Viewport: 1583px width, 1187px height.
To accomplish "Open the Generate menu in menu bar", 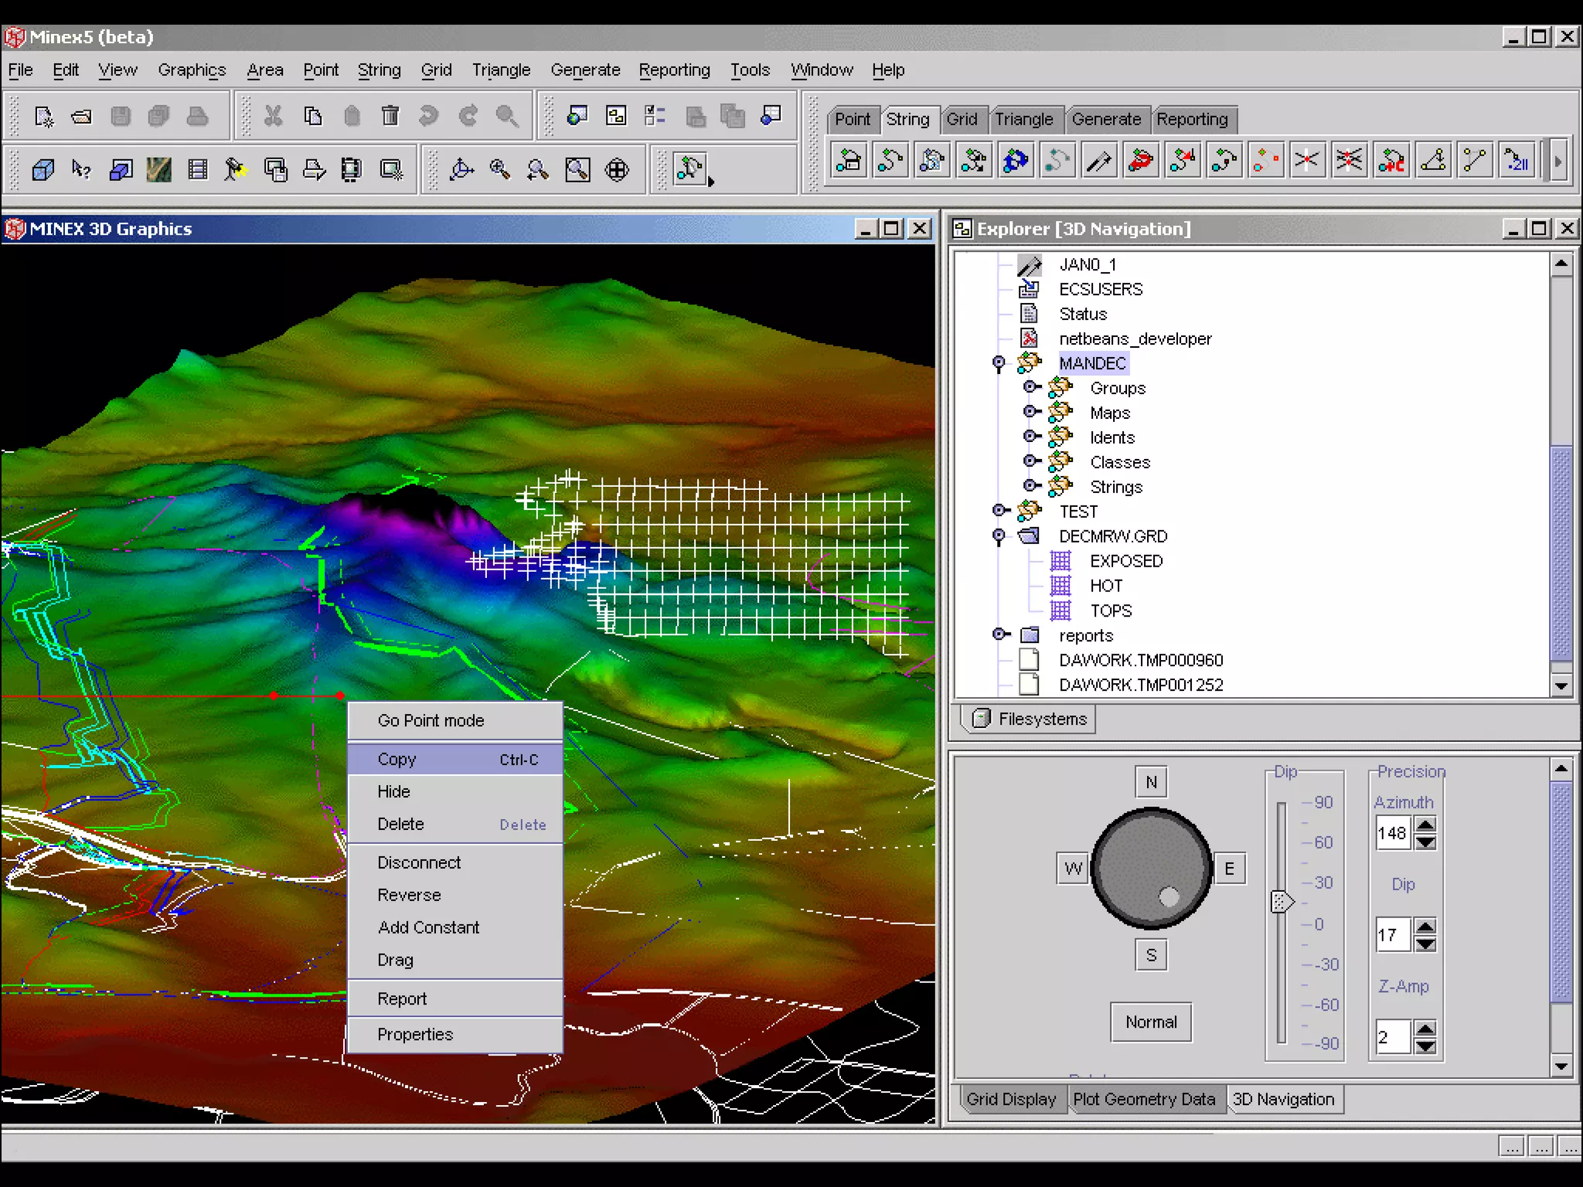I will [584, 70].
